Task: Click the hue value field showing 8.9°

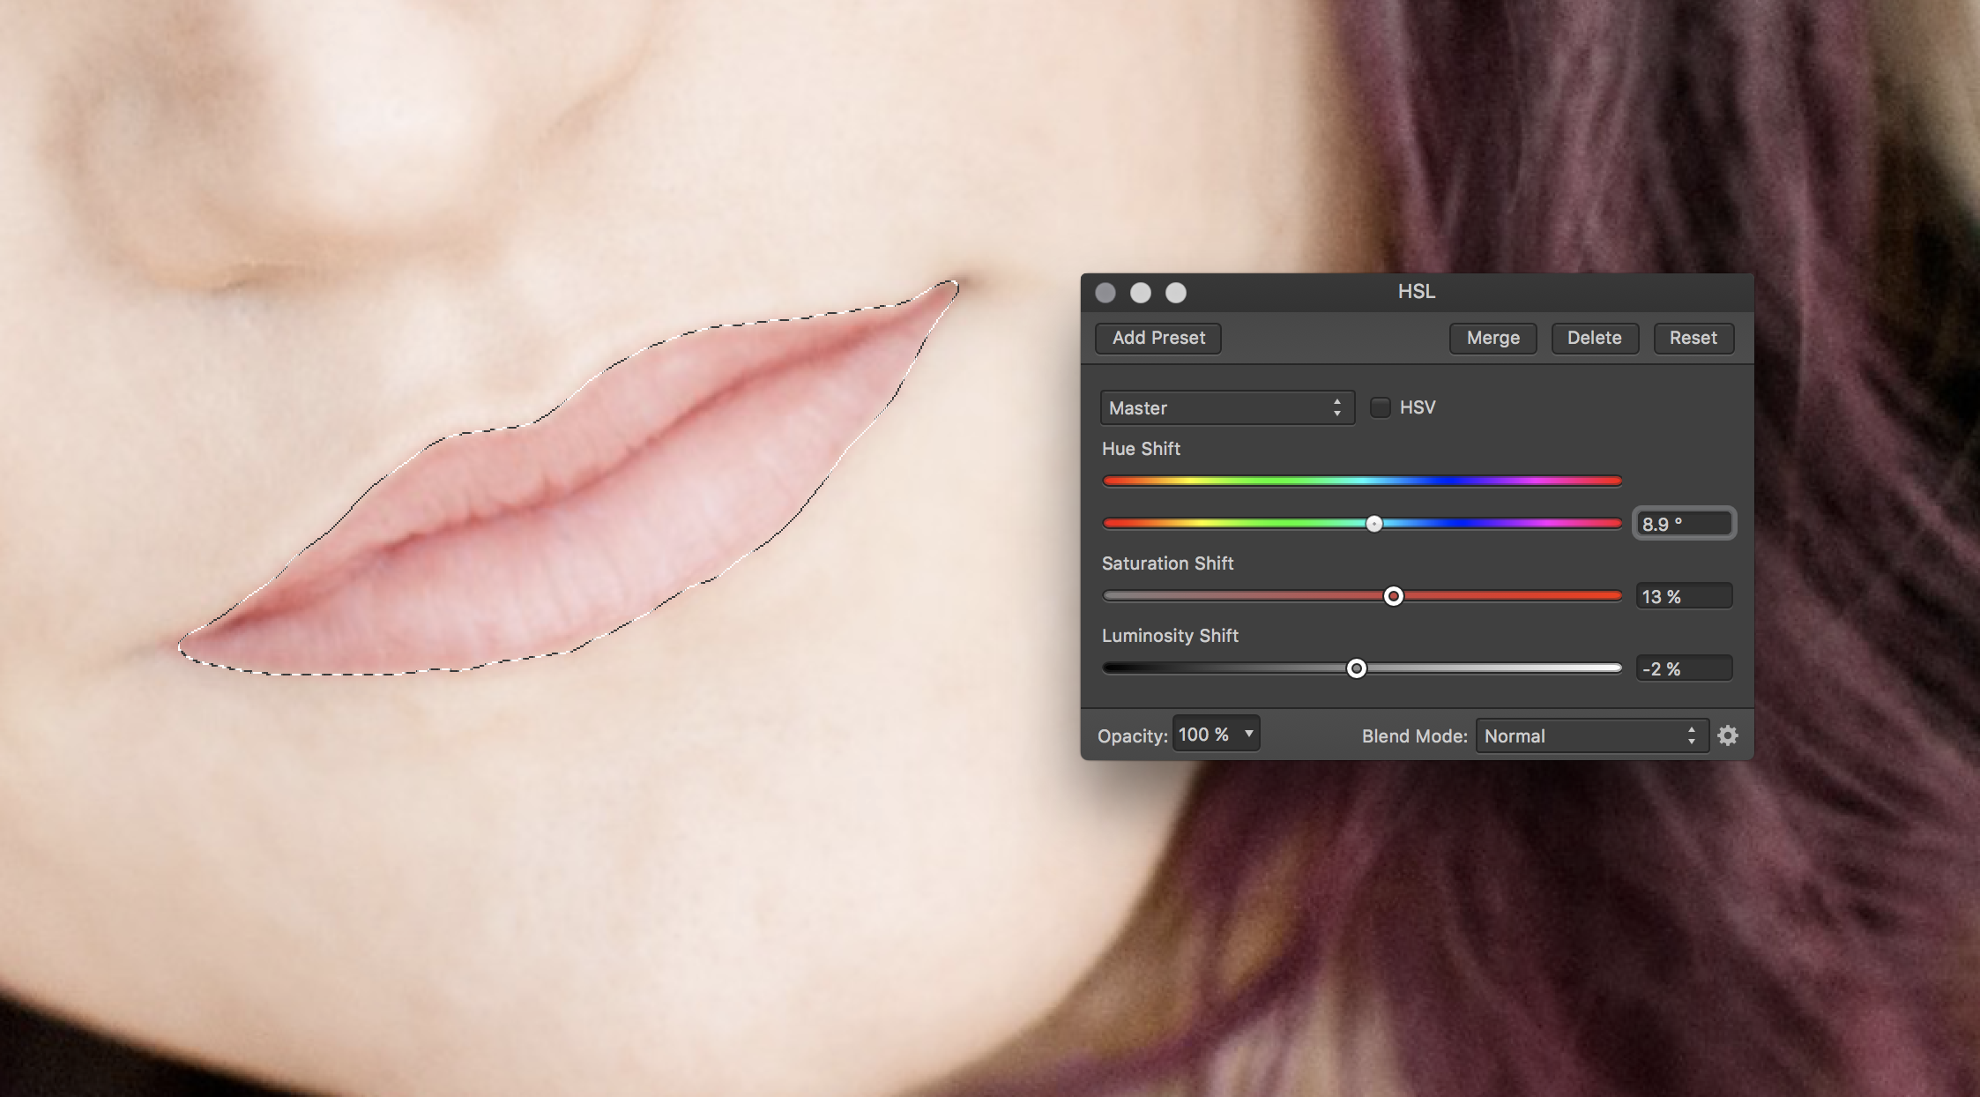Action: coord(1683,524)
